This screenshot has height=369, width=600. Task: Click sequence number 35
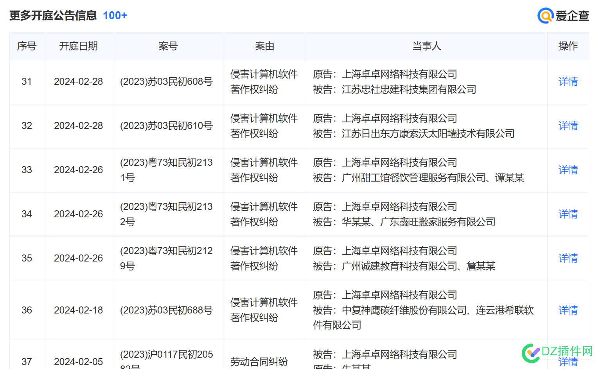click(x=27, y=258)
